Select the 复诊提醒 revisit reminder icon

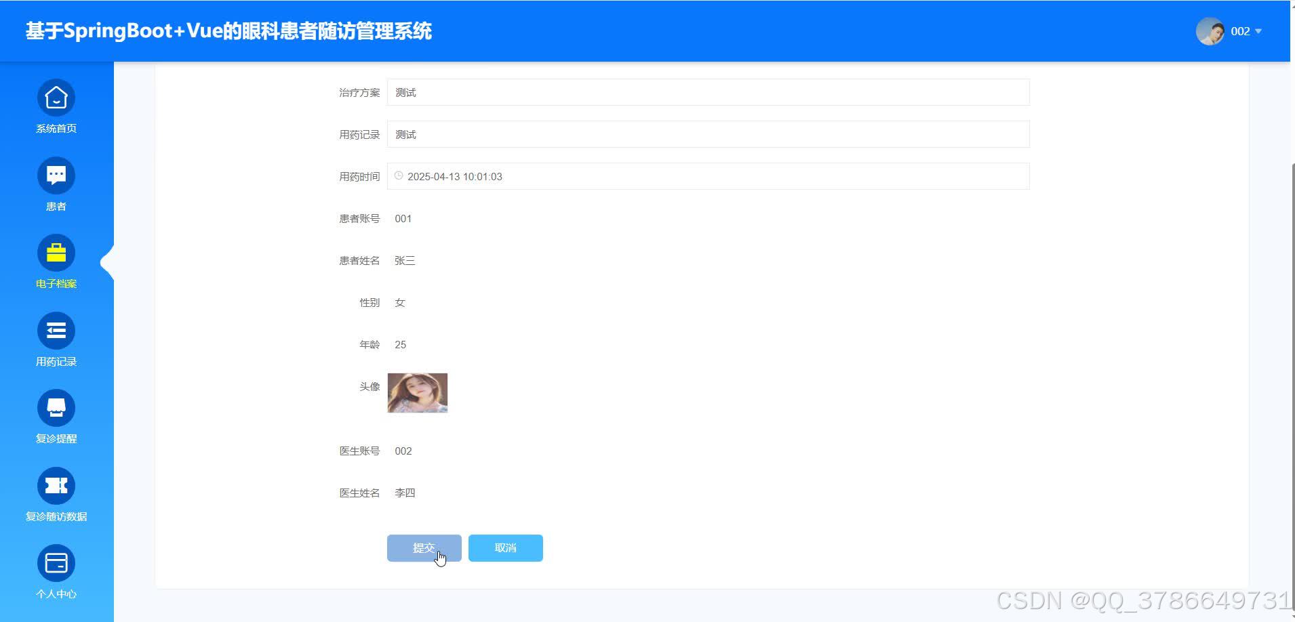click(x=56, y=407)
